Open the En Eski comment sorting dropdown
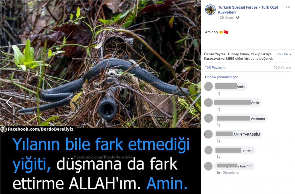This screenshot has height=194, width=295. point(284,54)
